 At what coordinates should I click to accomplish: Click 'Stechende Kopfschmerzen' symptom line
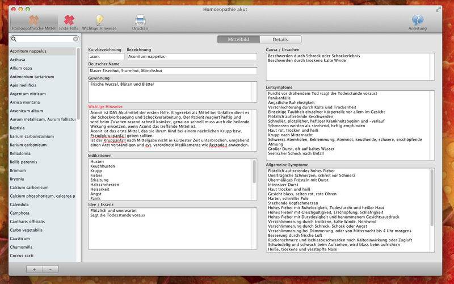[x=293, y=203]
